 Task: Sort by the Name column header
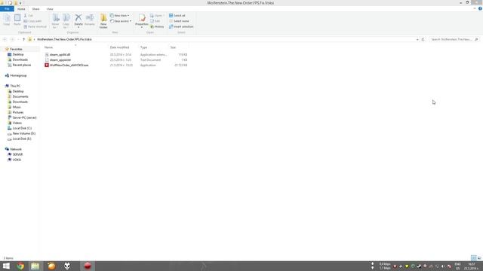click(48, 47)
